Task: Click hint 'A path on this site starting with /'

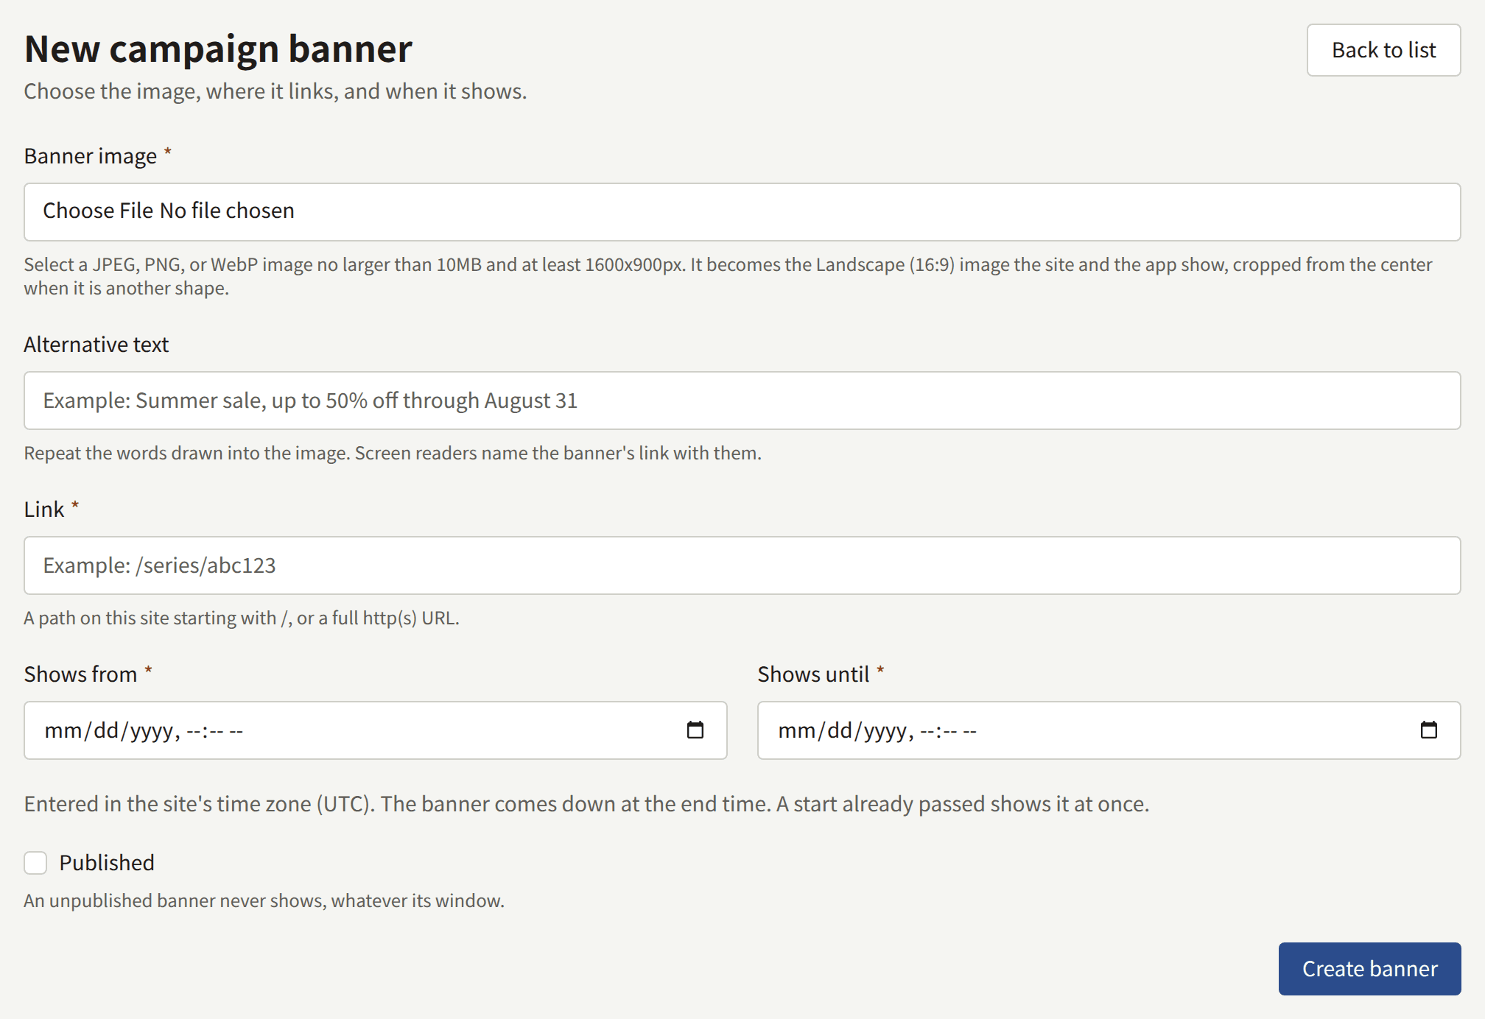Action: 242,618
